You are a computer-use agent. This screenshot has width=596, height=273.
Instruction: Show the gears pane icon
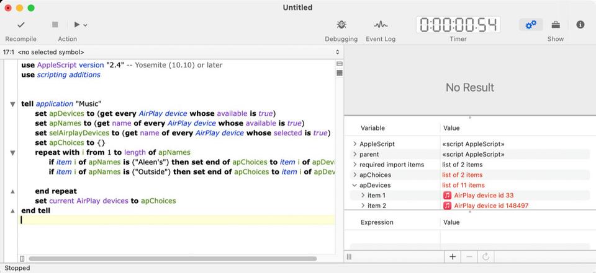(x=531, y=25)
